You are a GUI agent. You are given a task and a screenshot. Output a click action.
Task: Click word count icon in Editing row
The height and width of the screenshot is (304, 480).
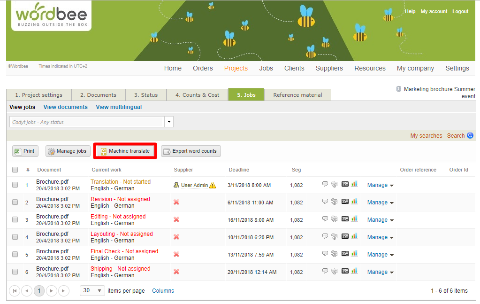tap(345, 219)
